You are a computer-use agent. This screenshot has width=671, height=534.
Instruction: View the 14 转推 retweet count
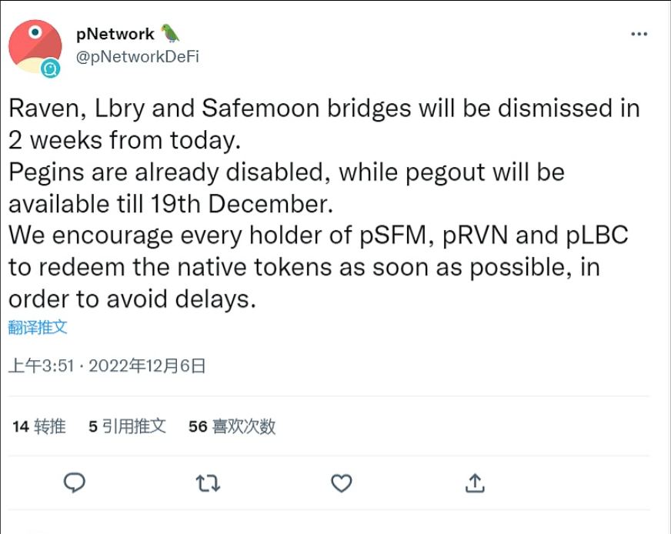tap(36, 426)
